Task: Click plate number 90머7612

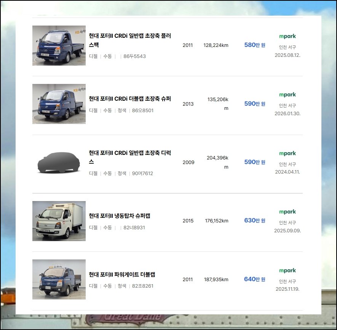Action: click(x=142, y=173)
